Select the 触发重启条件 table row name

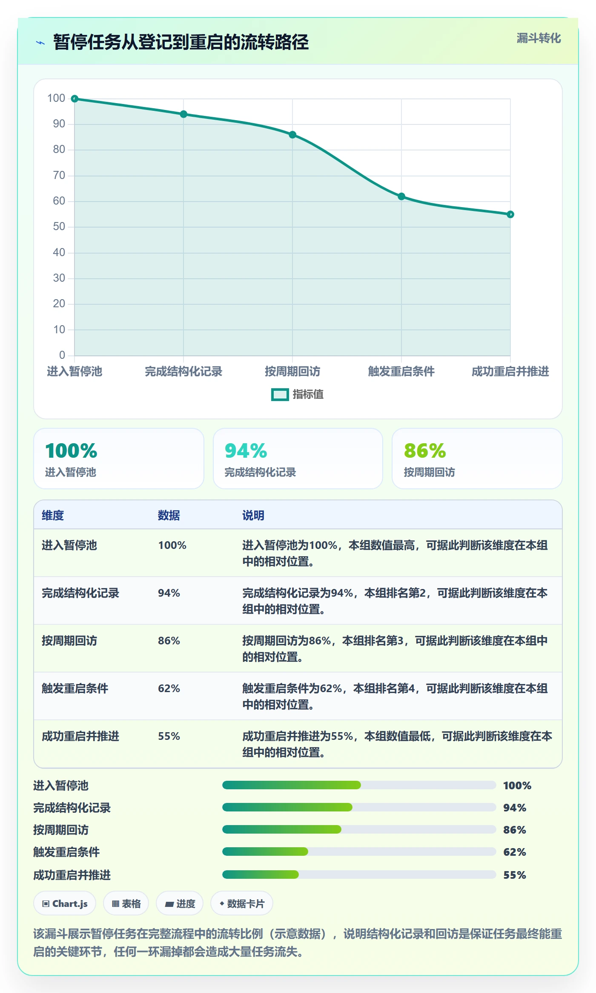pyautogui.click(x=75, y=688)
